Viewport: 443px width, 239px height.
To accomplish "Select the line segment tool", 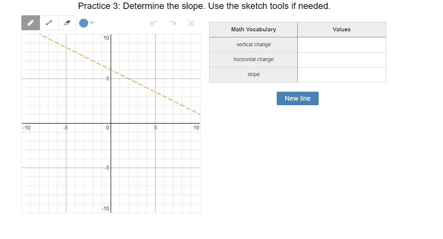I will pos(49,23).
